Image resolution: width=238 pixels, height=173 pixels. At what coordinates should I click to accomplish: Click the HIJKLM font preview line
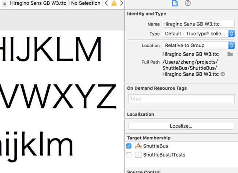click(x=51, y=49)
